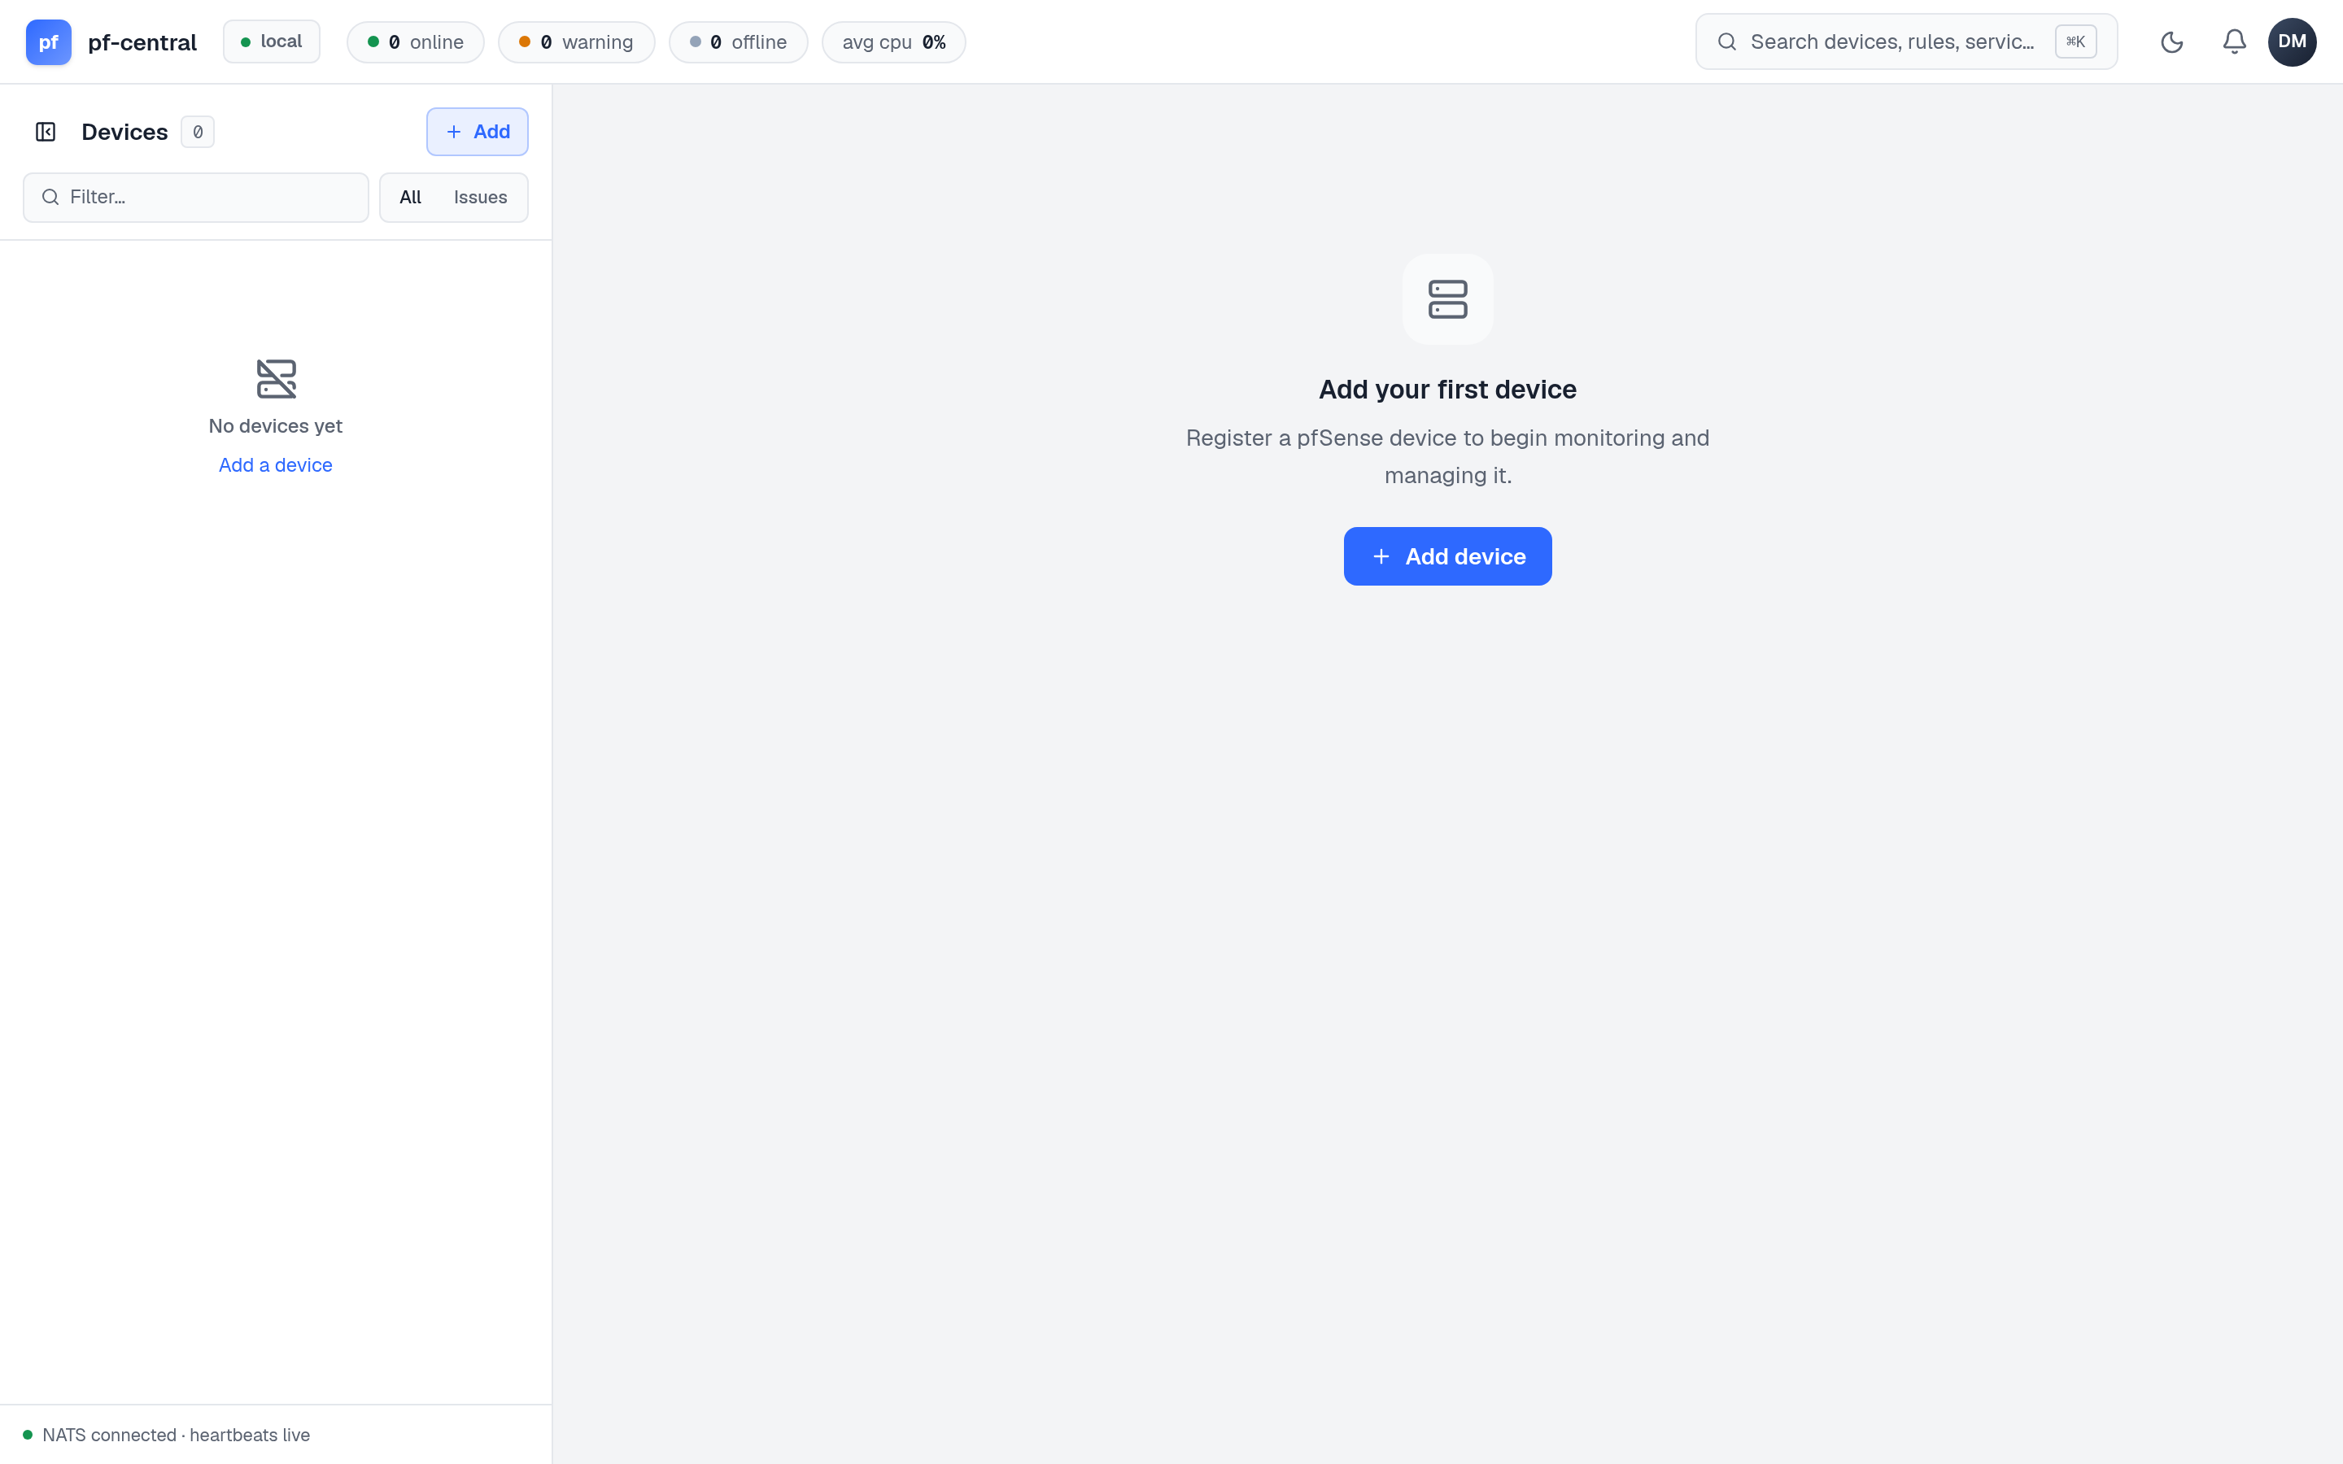Click the pf logo icon

tap(49, 41)
